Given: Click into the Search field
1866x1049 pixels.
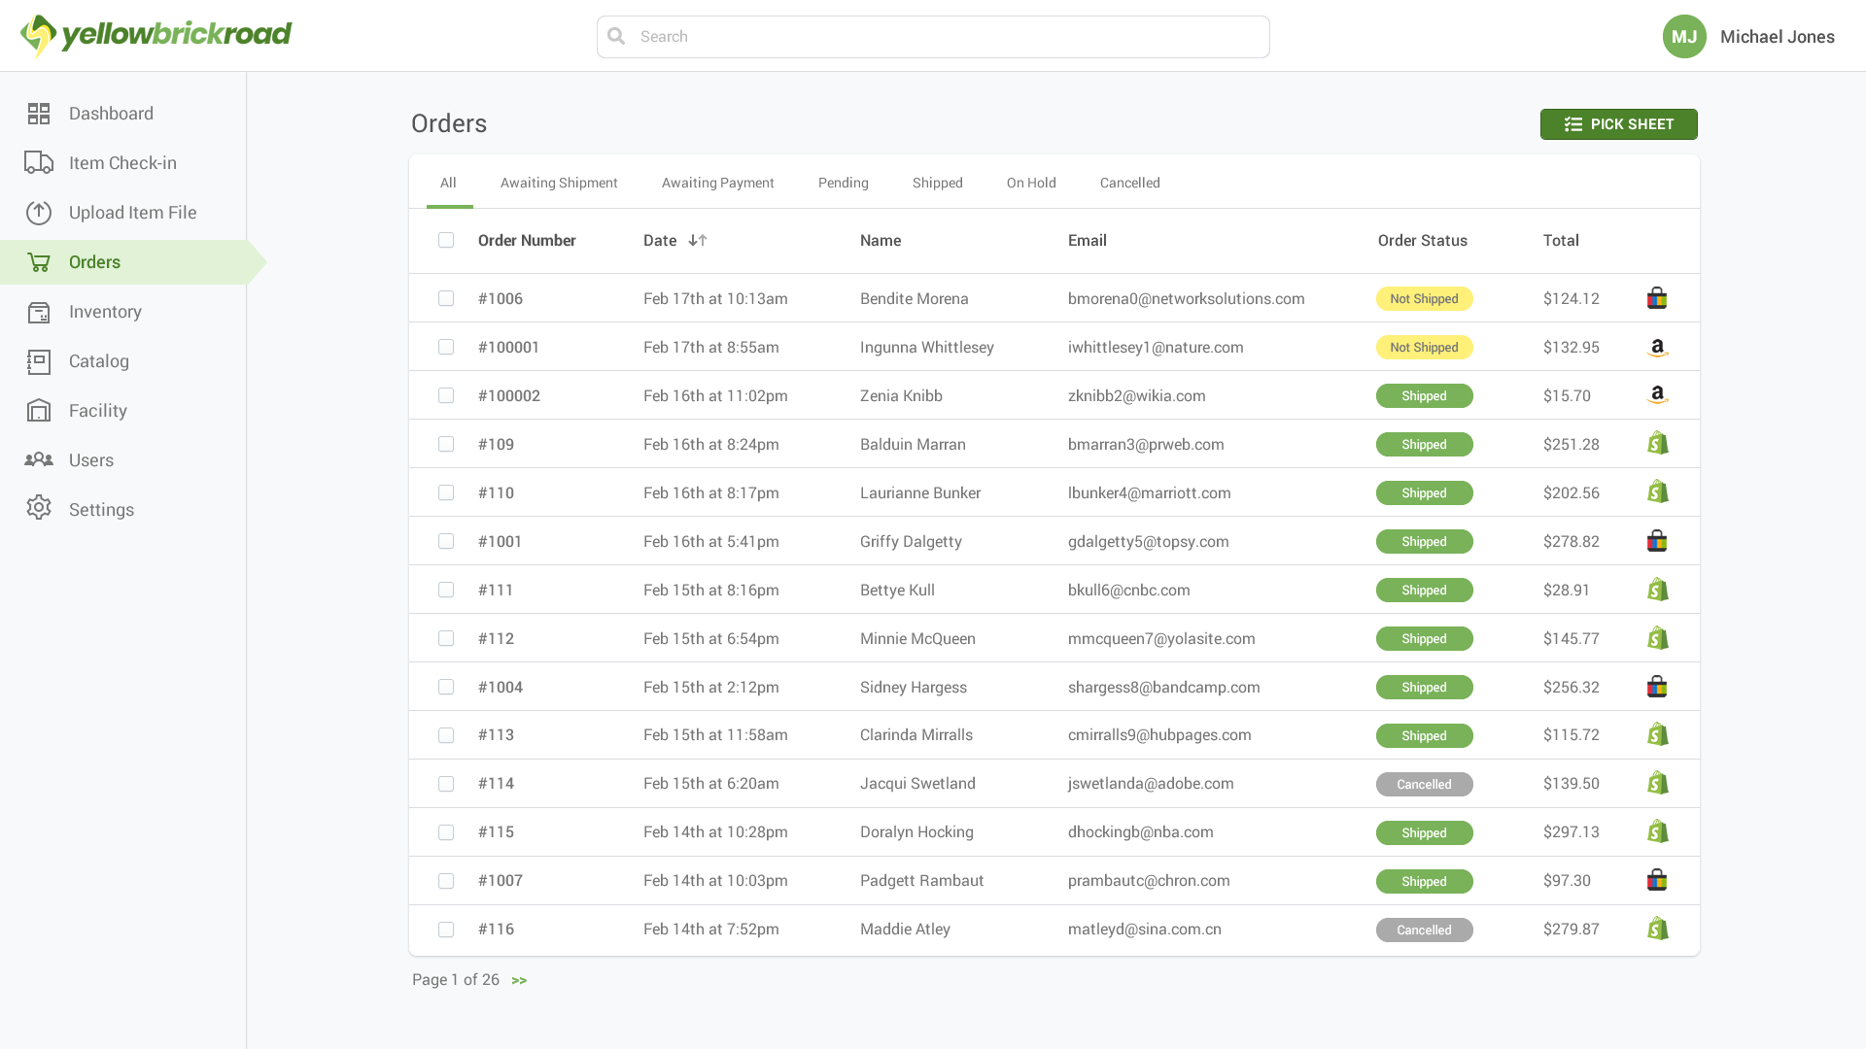Looking at the screenshot, I should coord(933,37).
